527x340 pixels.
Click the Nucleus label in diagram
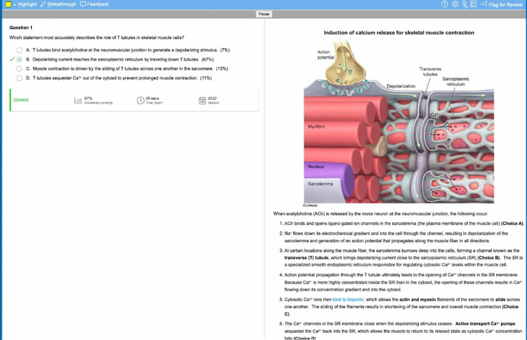point(316,167)
